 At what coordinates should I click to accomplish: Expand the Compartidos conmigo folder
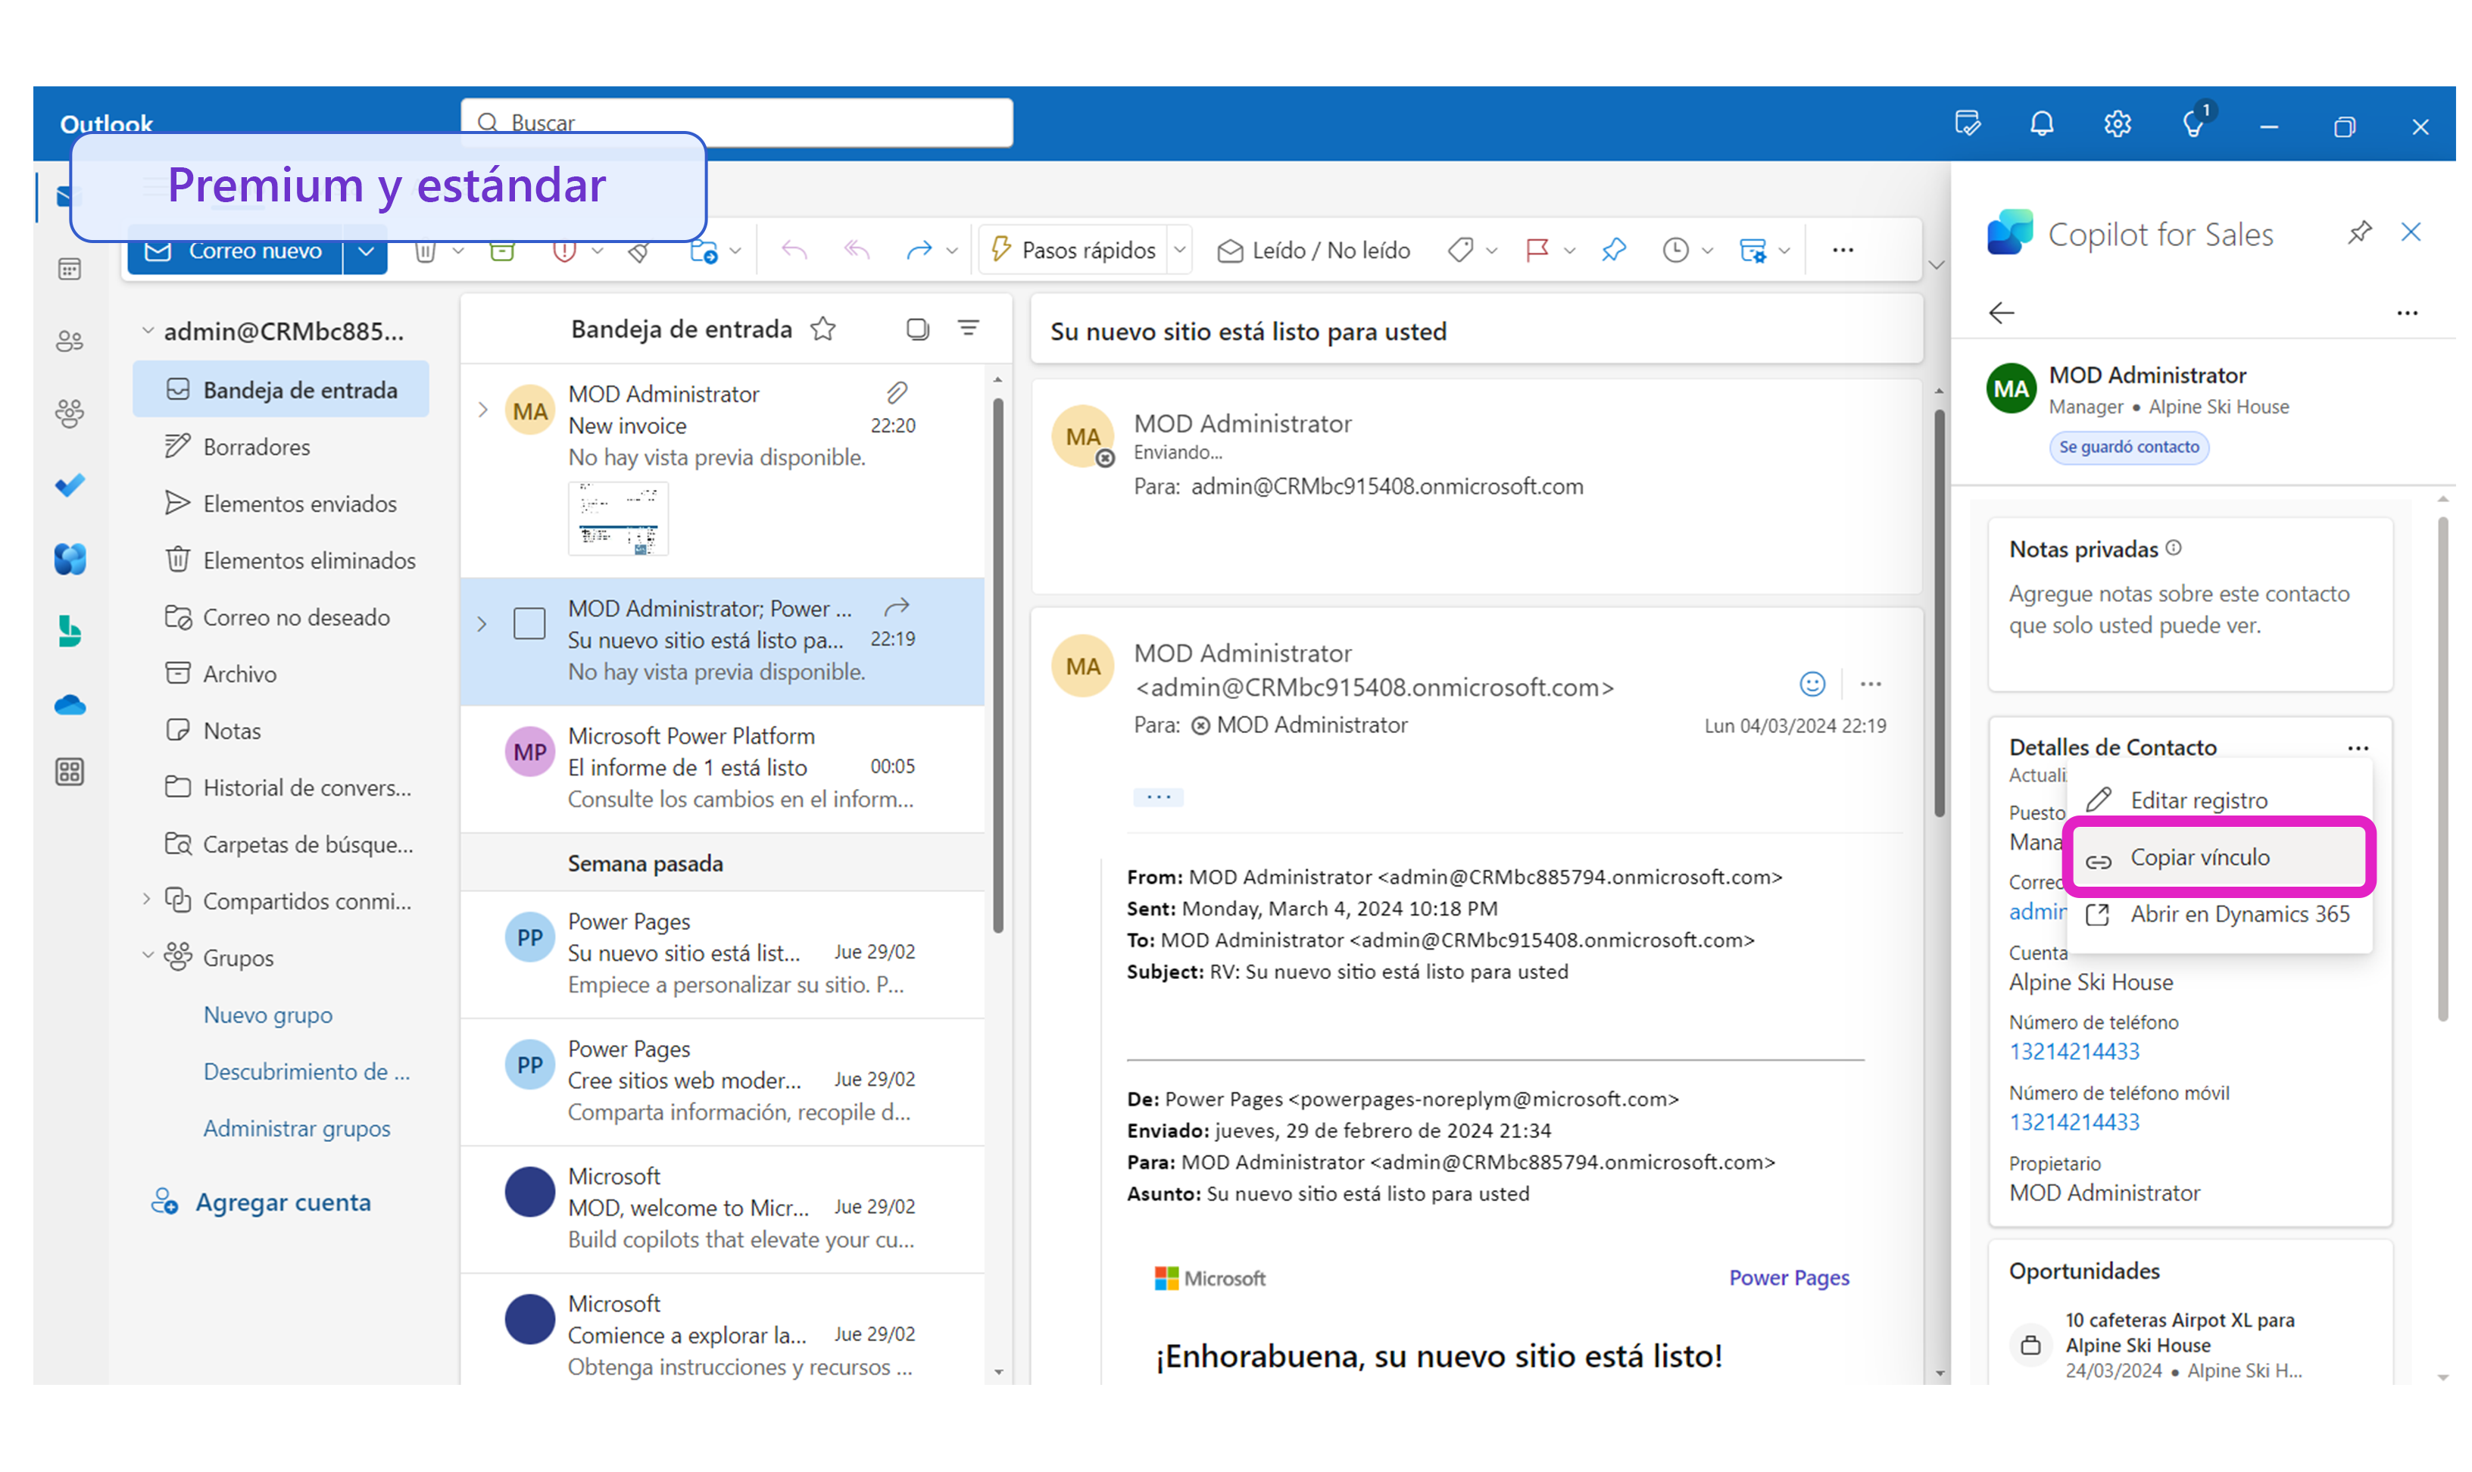147,900
